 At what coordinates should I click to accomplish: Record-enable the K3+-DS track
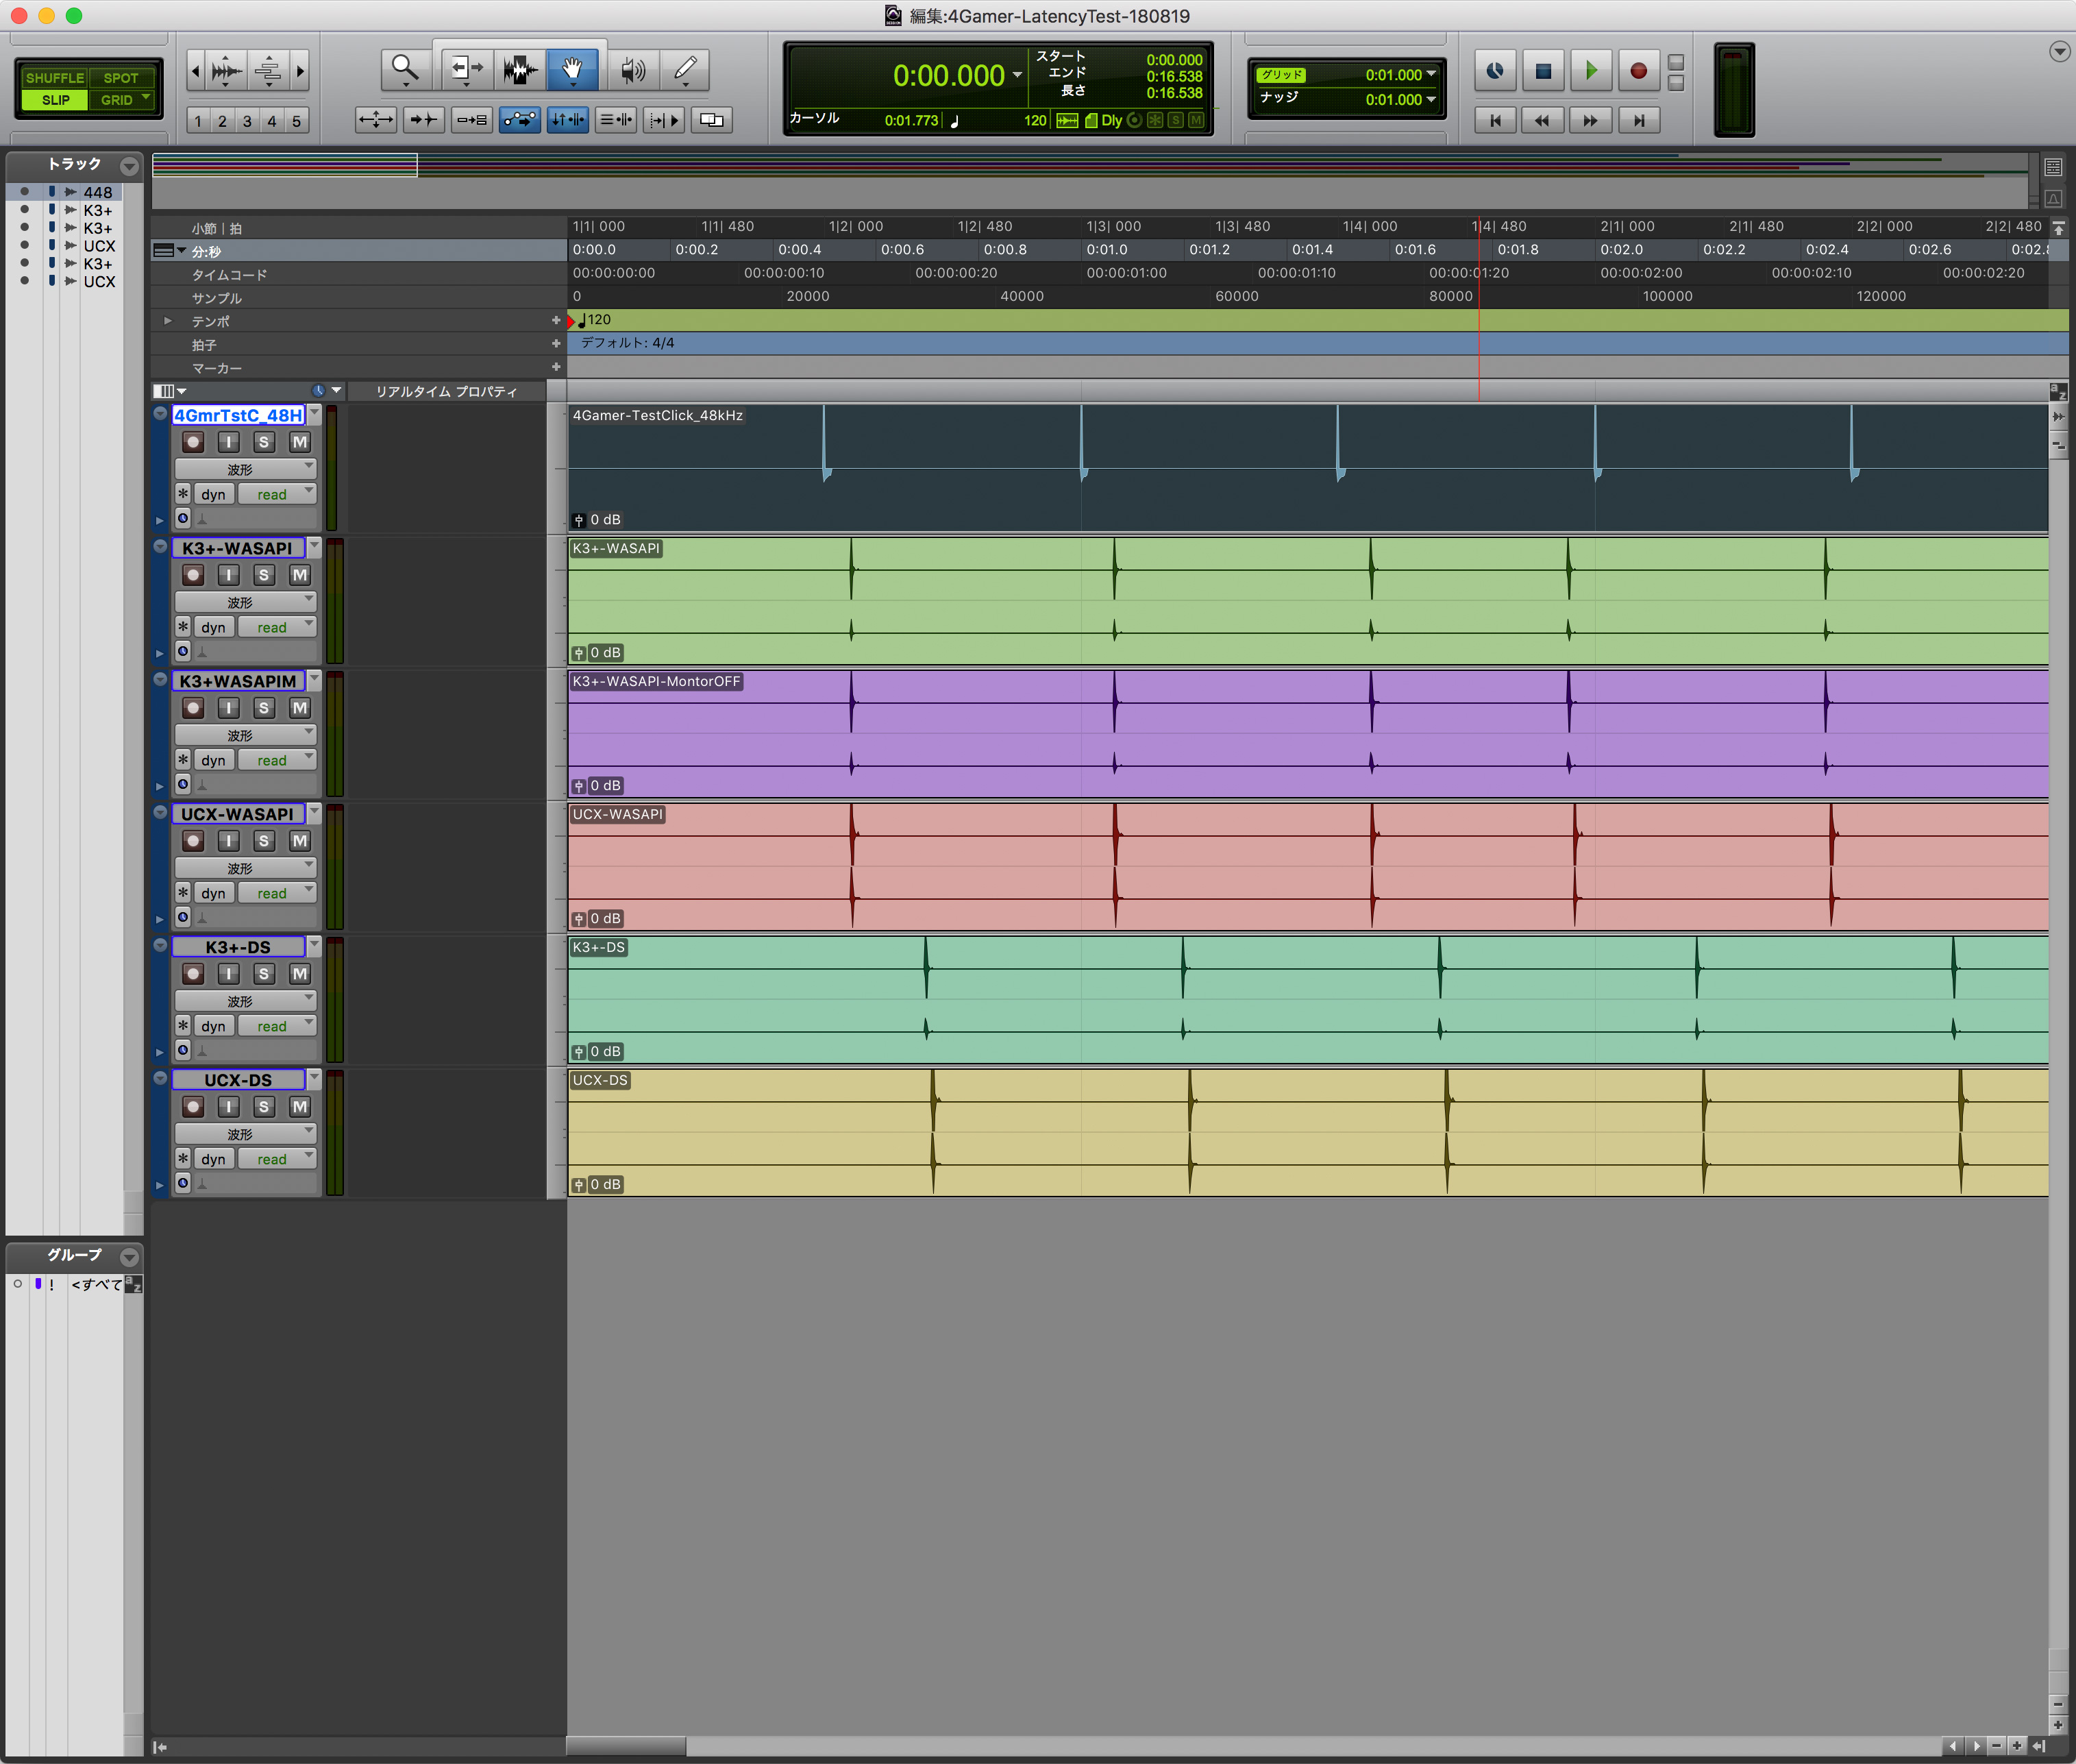point(194,974)
